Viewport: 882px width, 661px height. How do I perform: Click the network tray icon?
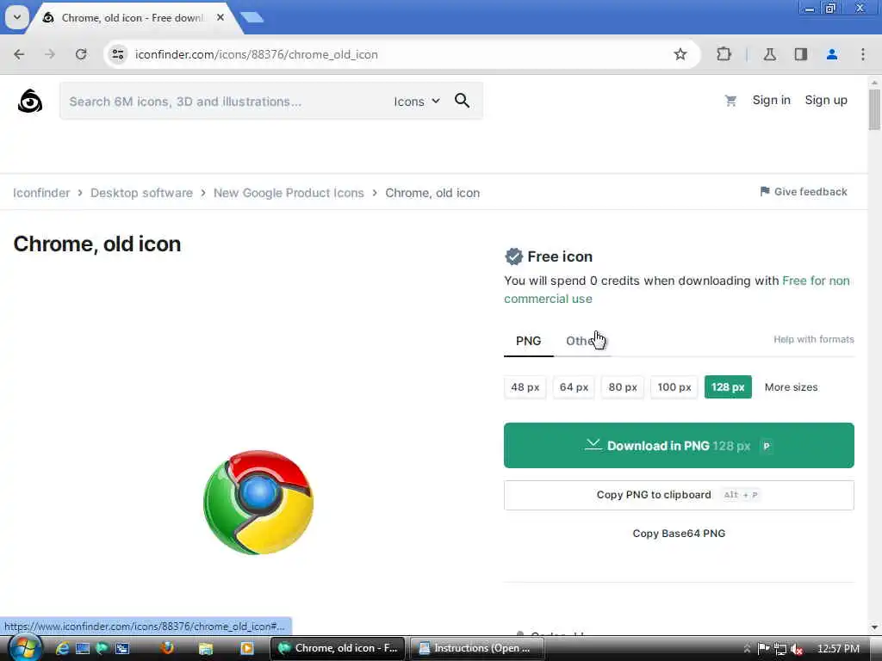pos(780,649)
